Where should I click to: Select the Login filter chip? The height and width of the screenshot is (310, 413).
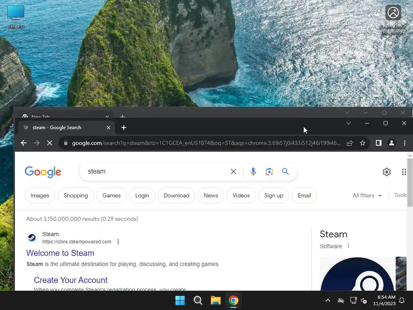(x=142, y=196)
